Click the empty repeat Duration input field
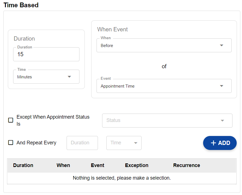Viewport: 242px width, 195px height. tap(82, 143)
